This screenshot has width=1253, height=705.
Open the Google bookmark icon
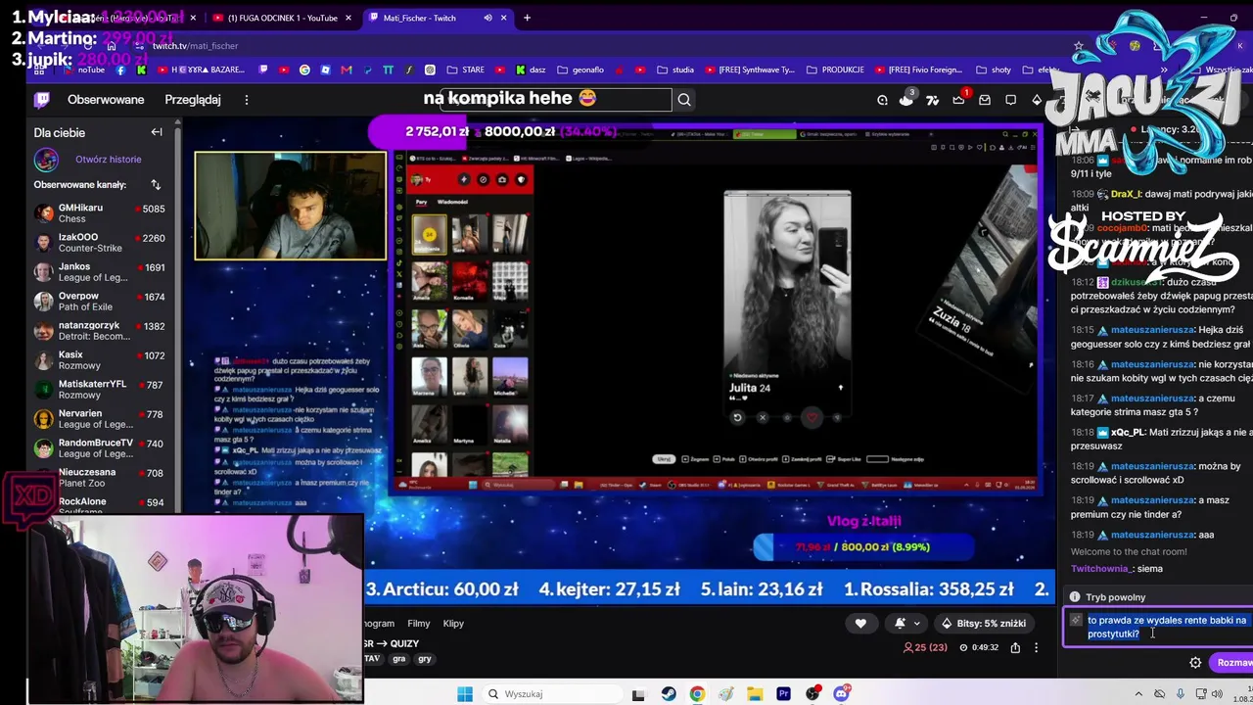[304, 70]
